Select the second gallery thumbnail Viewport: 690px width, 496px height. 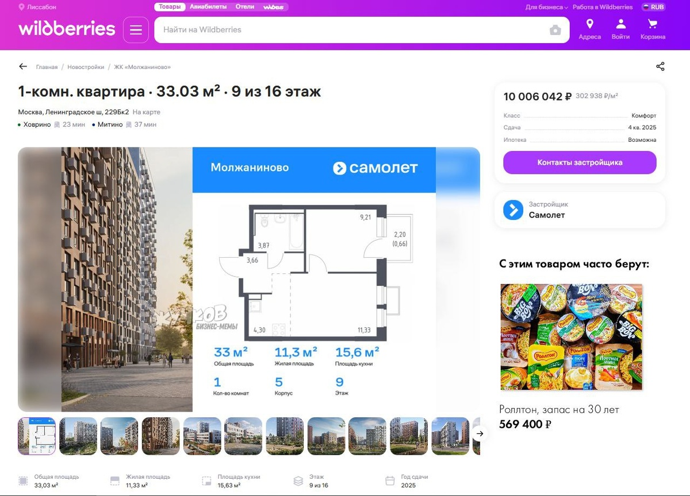[78, 436]
